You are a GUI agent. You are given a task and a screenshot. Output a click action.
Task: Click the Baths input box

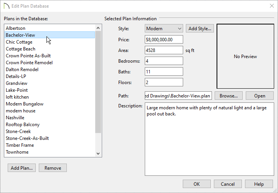tap(164, 71)
